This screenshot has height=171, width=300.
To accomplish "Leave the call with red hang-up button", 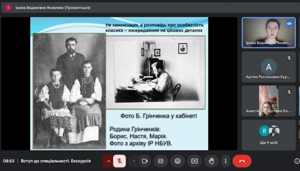I will click(x=242, y=161).
